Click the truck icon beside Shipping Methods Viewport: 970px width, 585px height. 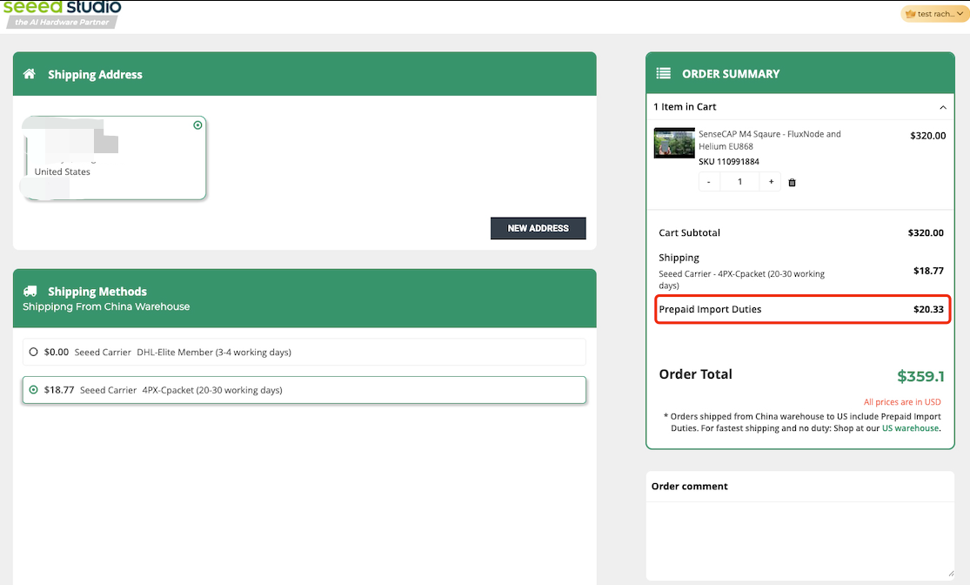(30, 292)
